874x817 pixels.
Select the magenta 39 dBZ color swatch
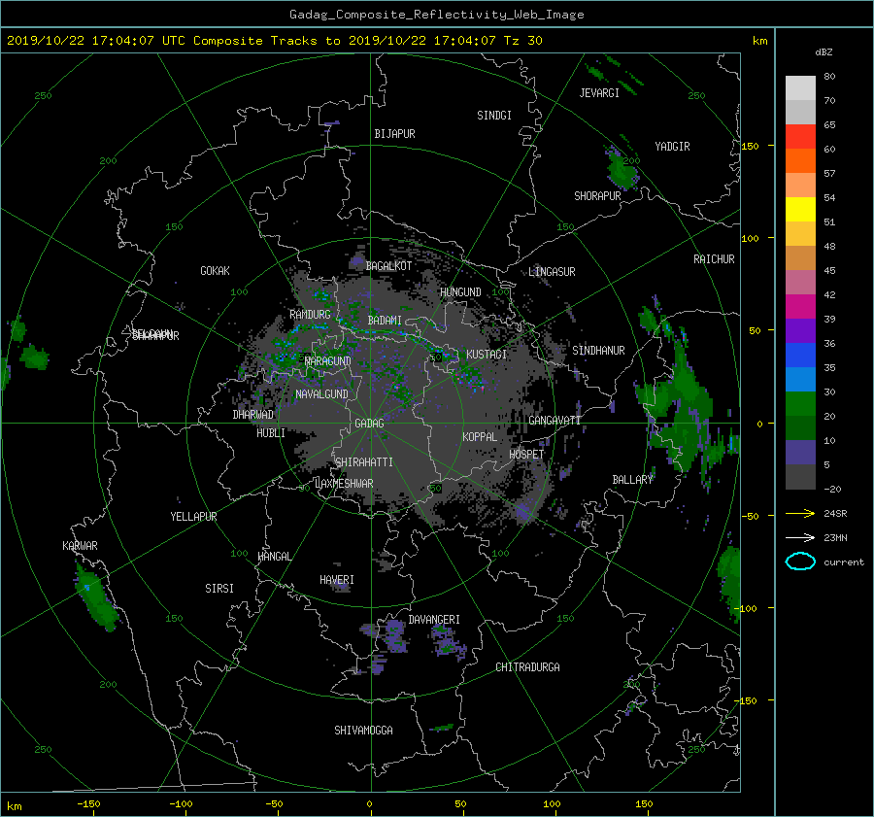point(800,306)
